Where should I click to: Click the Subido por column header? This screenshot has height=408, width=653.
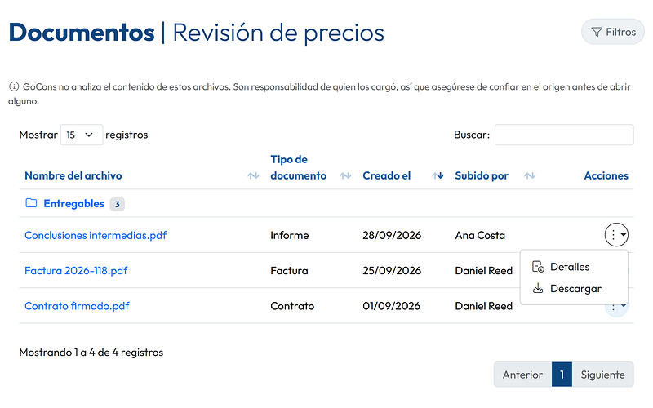482,175
